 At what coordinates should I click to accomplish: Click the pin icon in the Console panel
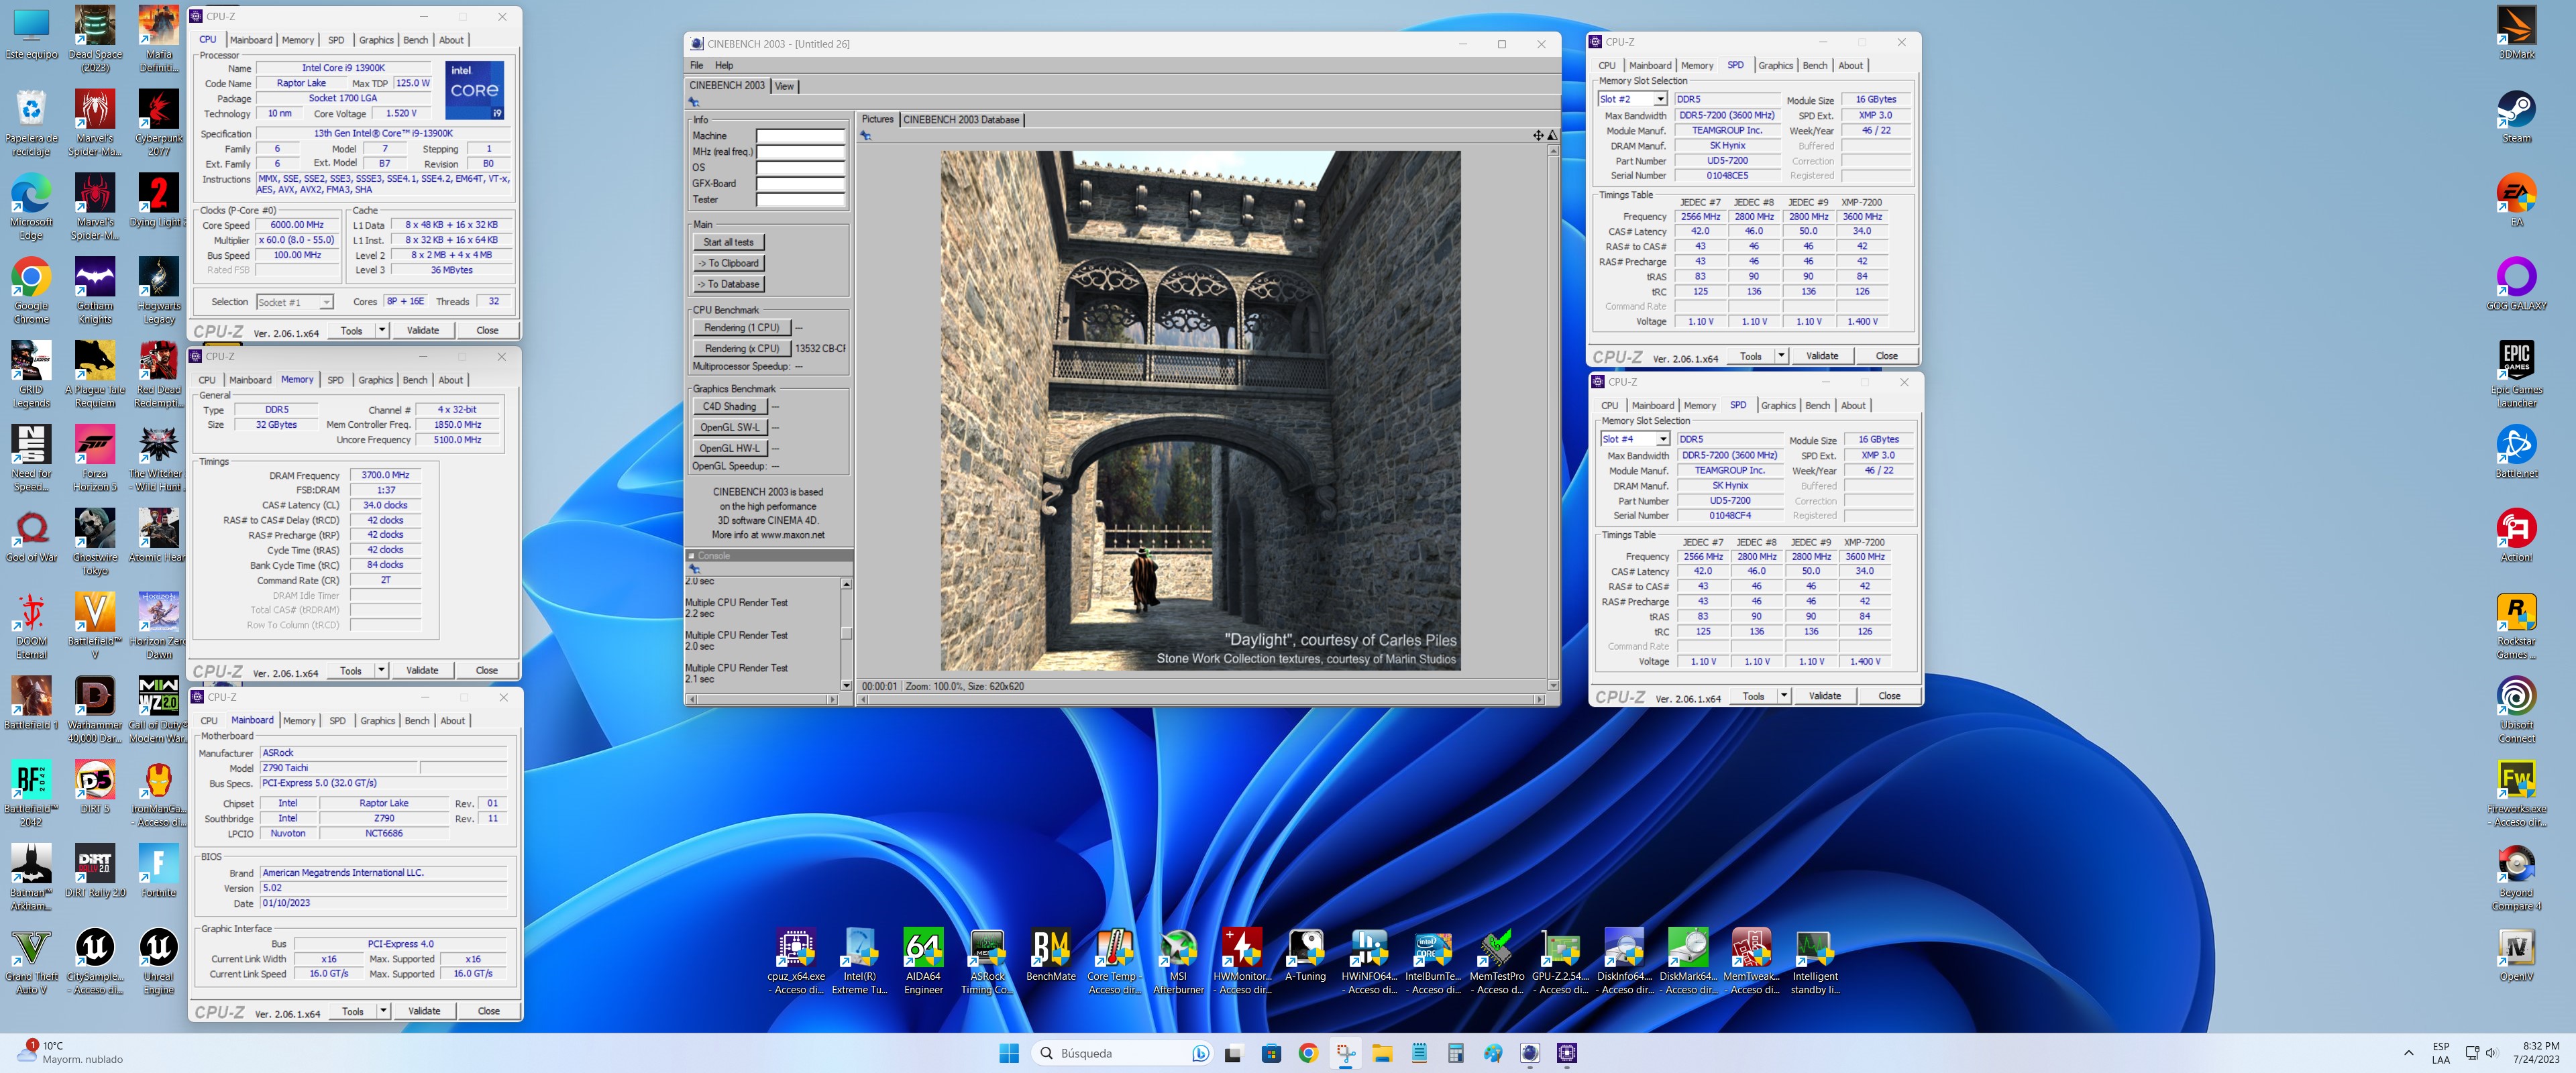(694, 568)
